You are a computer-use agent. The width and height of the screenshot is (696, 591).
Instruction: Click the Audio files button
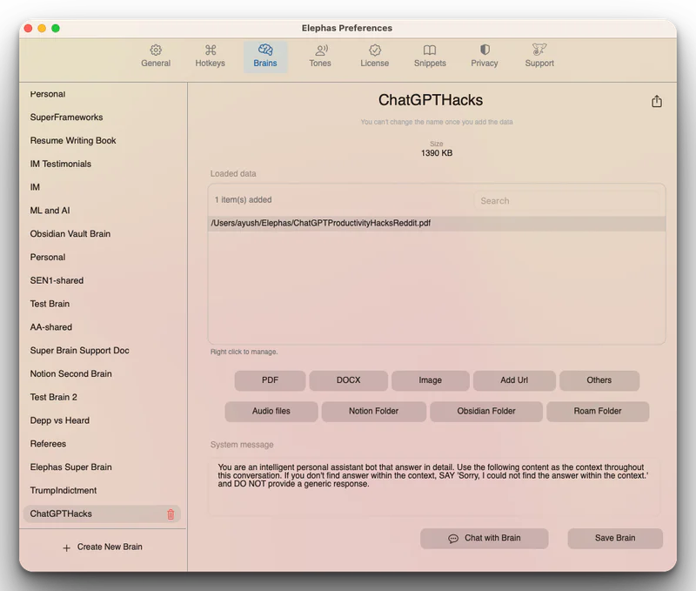271,412
